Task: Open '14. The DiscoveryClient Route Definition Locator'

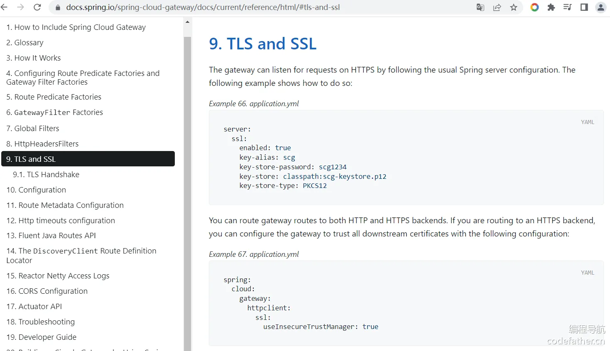Action: click(81, 256)
